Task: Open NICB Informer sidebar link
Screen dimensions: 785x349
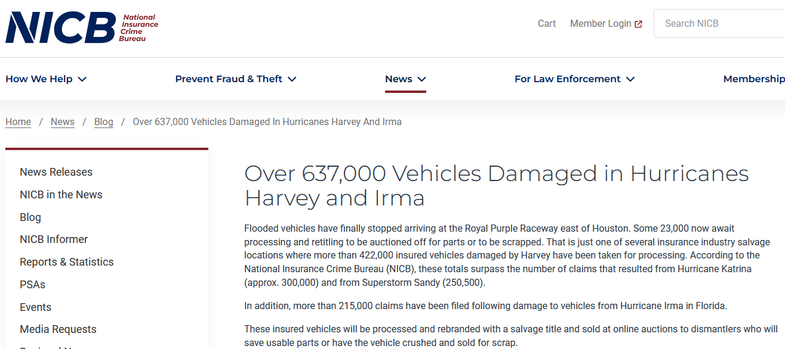Action: click(x=54, y=239)
